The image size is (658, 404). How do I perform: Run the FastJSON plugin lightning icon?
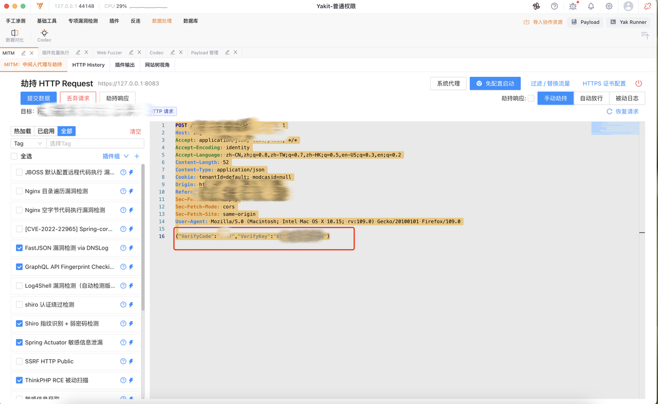coord(131,248)
